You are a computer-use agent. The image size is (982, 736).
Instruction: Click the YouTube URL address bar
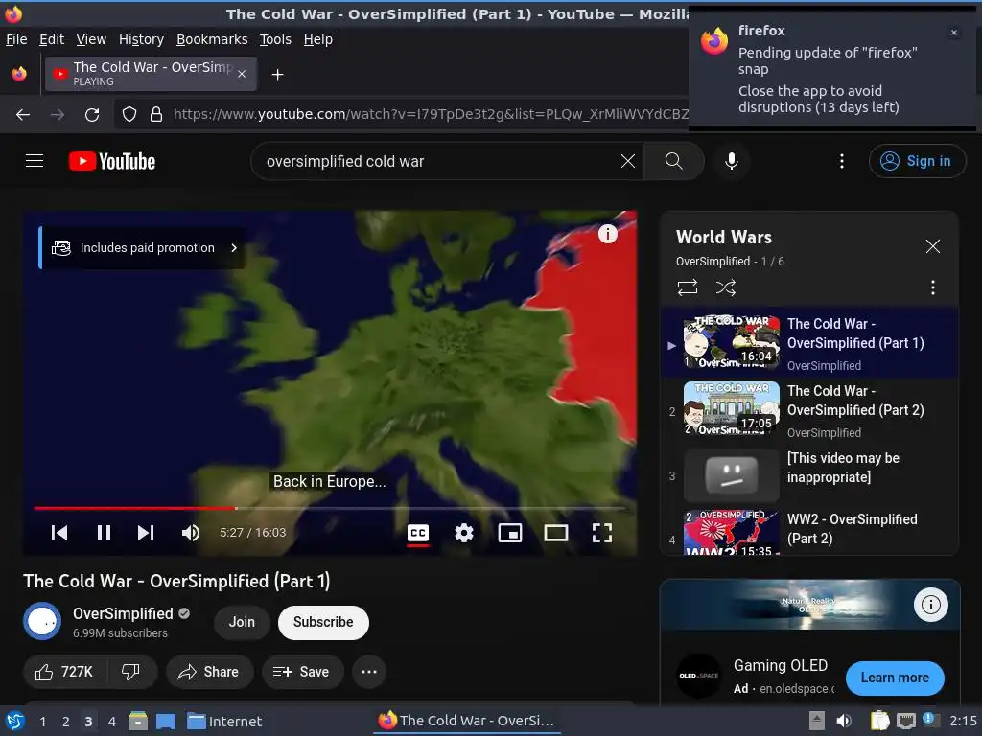click(x=430, y=114)
